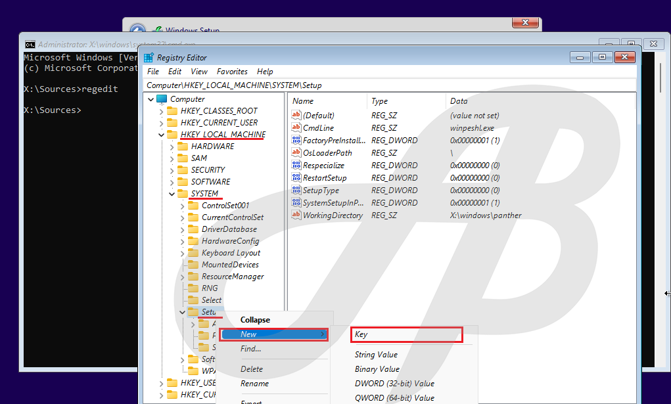Collapse the HKEY_LOCAL_MACHINE node
This screenshot has width=671, height=404.
[x=161, y=135]
